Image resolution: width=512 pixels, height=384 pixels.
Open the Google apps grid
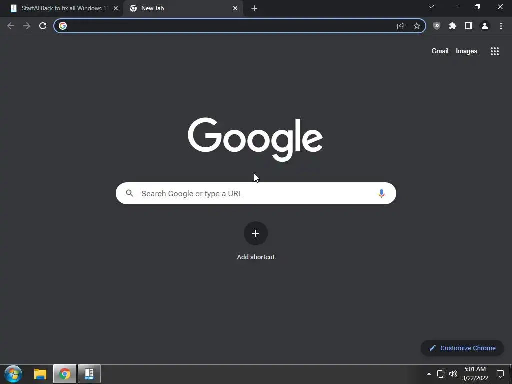click(x=494, y=51)
